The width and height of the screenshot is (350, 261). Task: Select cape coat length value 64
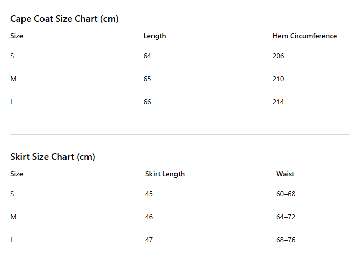(147, 56)
